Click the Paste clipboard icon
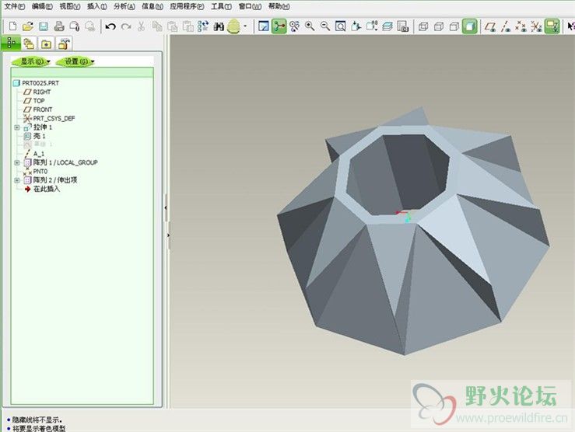Image resolution: width=575 pixels, height=432 pixels. point(173,26)
